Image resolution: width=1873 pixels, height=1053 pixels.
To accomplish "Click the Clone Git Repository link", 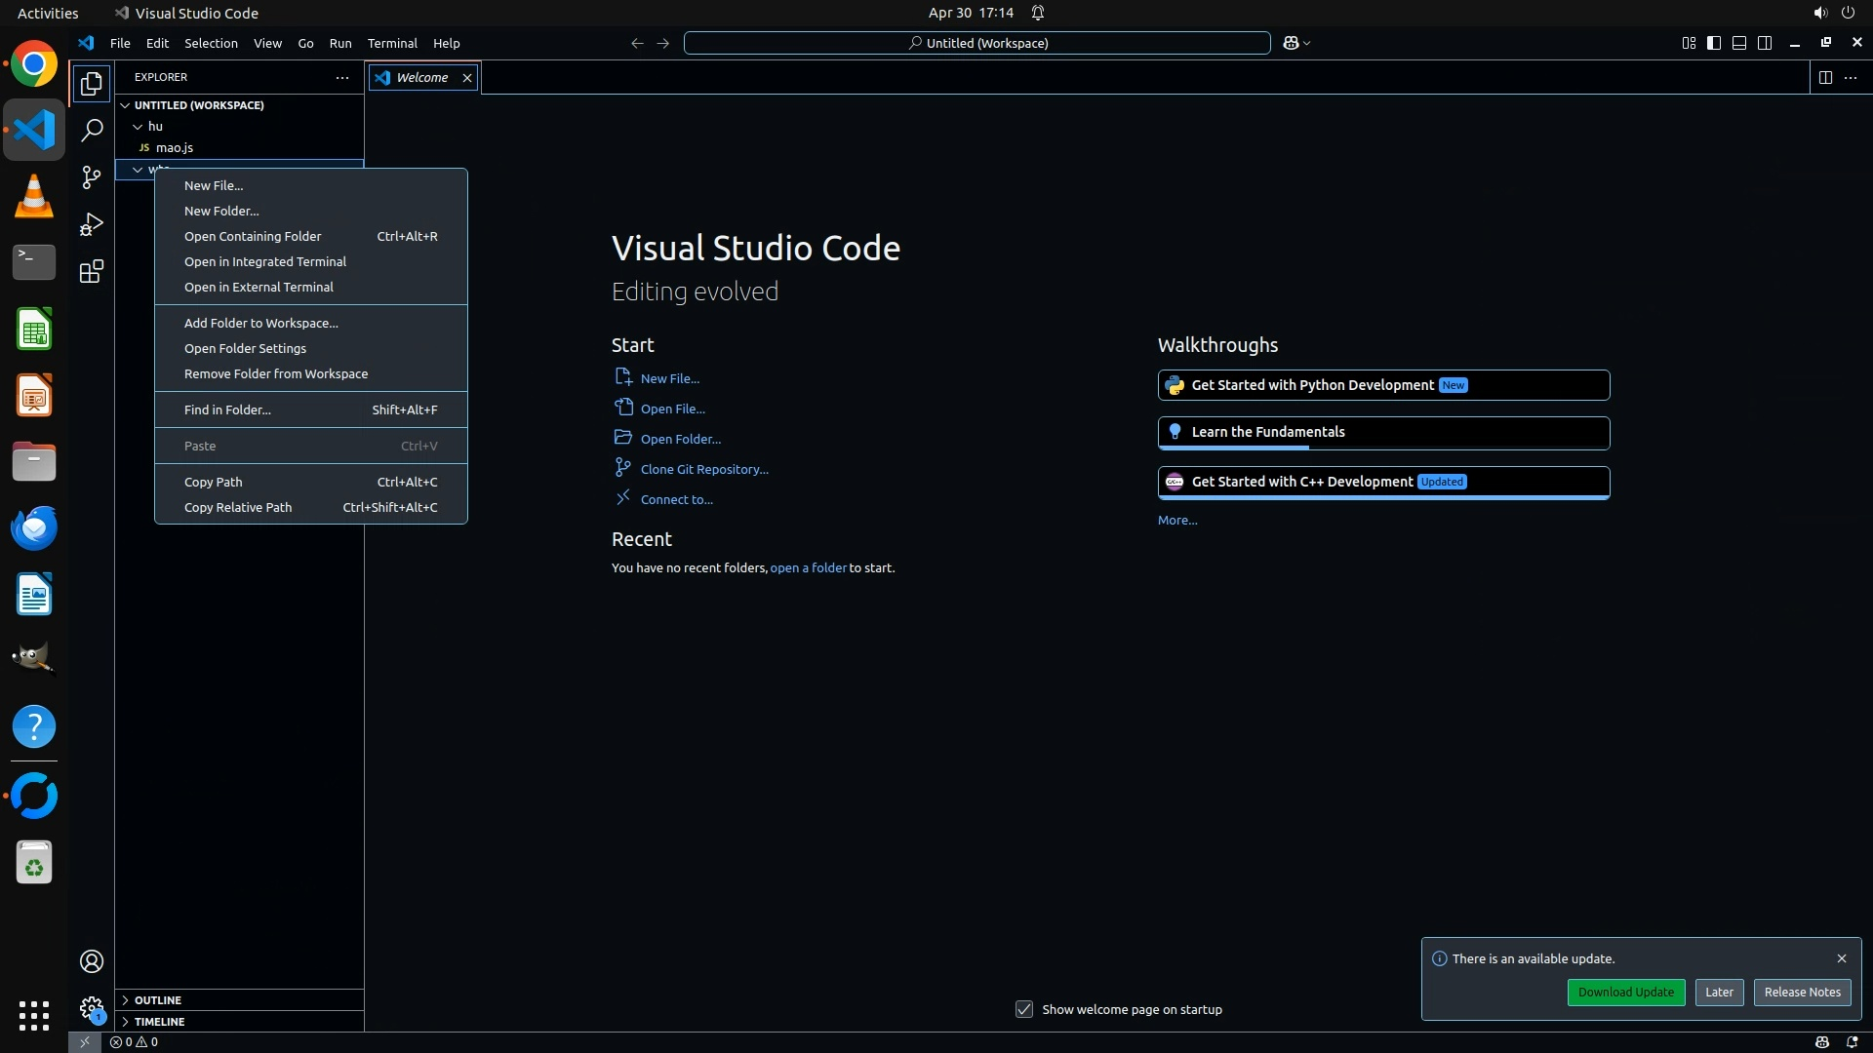I will (x=704, y=469).
